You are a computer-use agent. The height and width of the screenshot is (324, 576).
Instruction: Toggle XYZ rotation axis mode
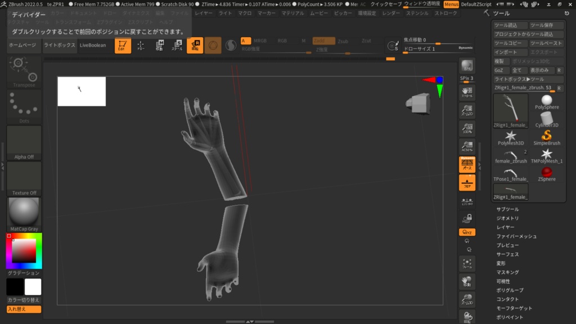(x=467, y=232)
